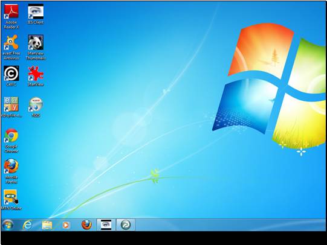
Task: Open Windows Explorer folder in taskbar
Action: (x=47, y=225)
